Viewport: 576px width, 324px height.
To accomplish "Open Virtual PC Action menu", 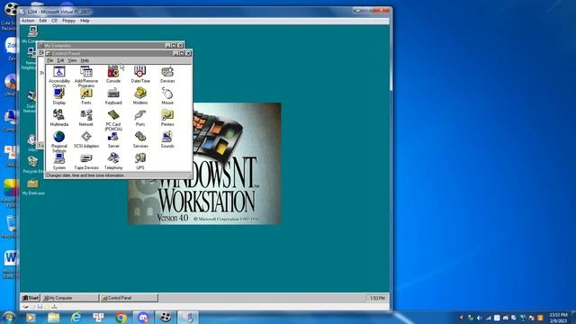I will point(28,21).
